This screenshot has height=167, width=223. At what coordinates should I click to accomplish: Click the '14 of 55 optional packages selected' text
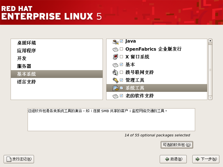(x=157, y=135)
